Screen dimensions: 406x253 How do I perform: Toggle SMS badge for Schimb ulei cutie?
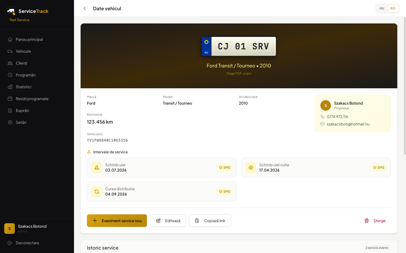pyautogui.click(x=379, y=168)
